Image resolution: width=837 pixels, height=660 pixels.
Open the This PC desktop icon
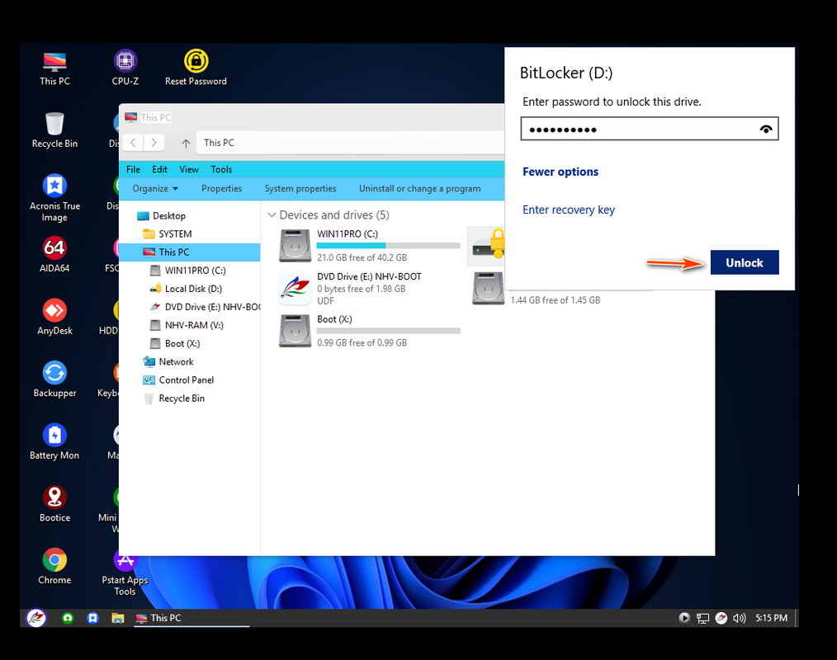[54, 68]
